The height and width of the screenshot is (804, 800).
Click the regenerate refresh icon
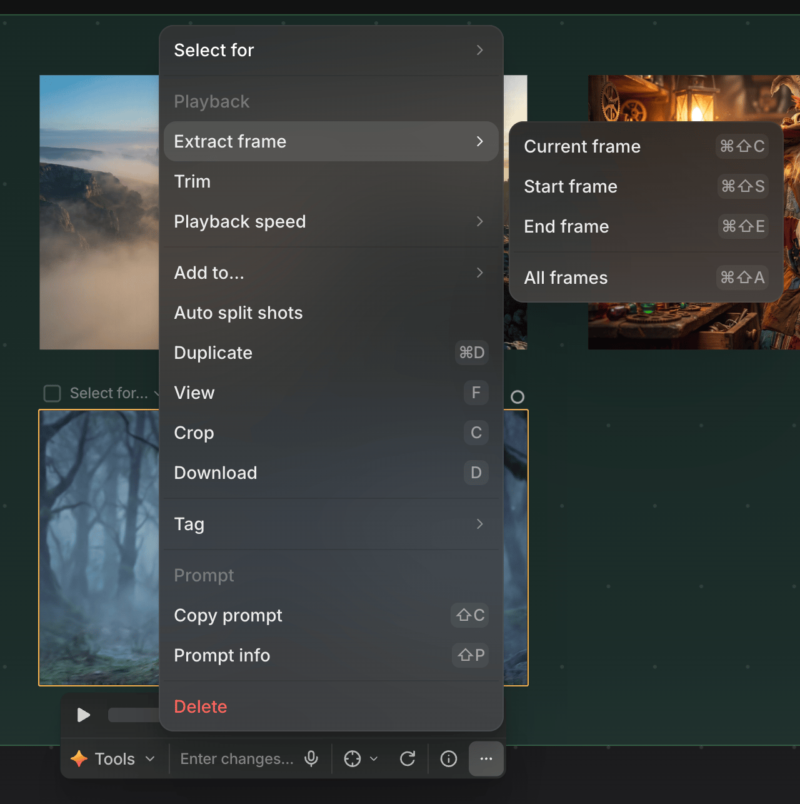[x=407, y=758]
